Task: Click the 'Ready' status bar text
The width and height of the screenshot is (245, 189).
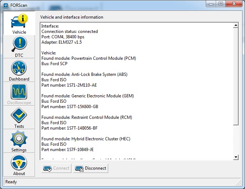Action: pos(11,182)
